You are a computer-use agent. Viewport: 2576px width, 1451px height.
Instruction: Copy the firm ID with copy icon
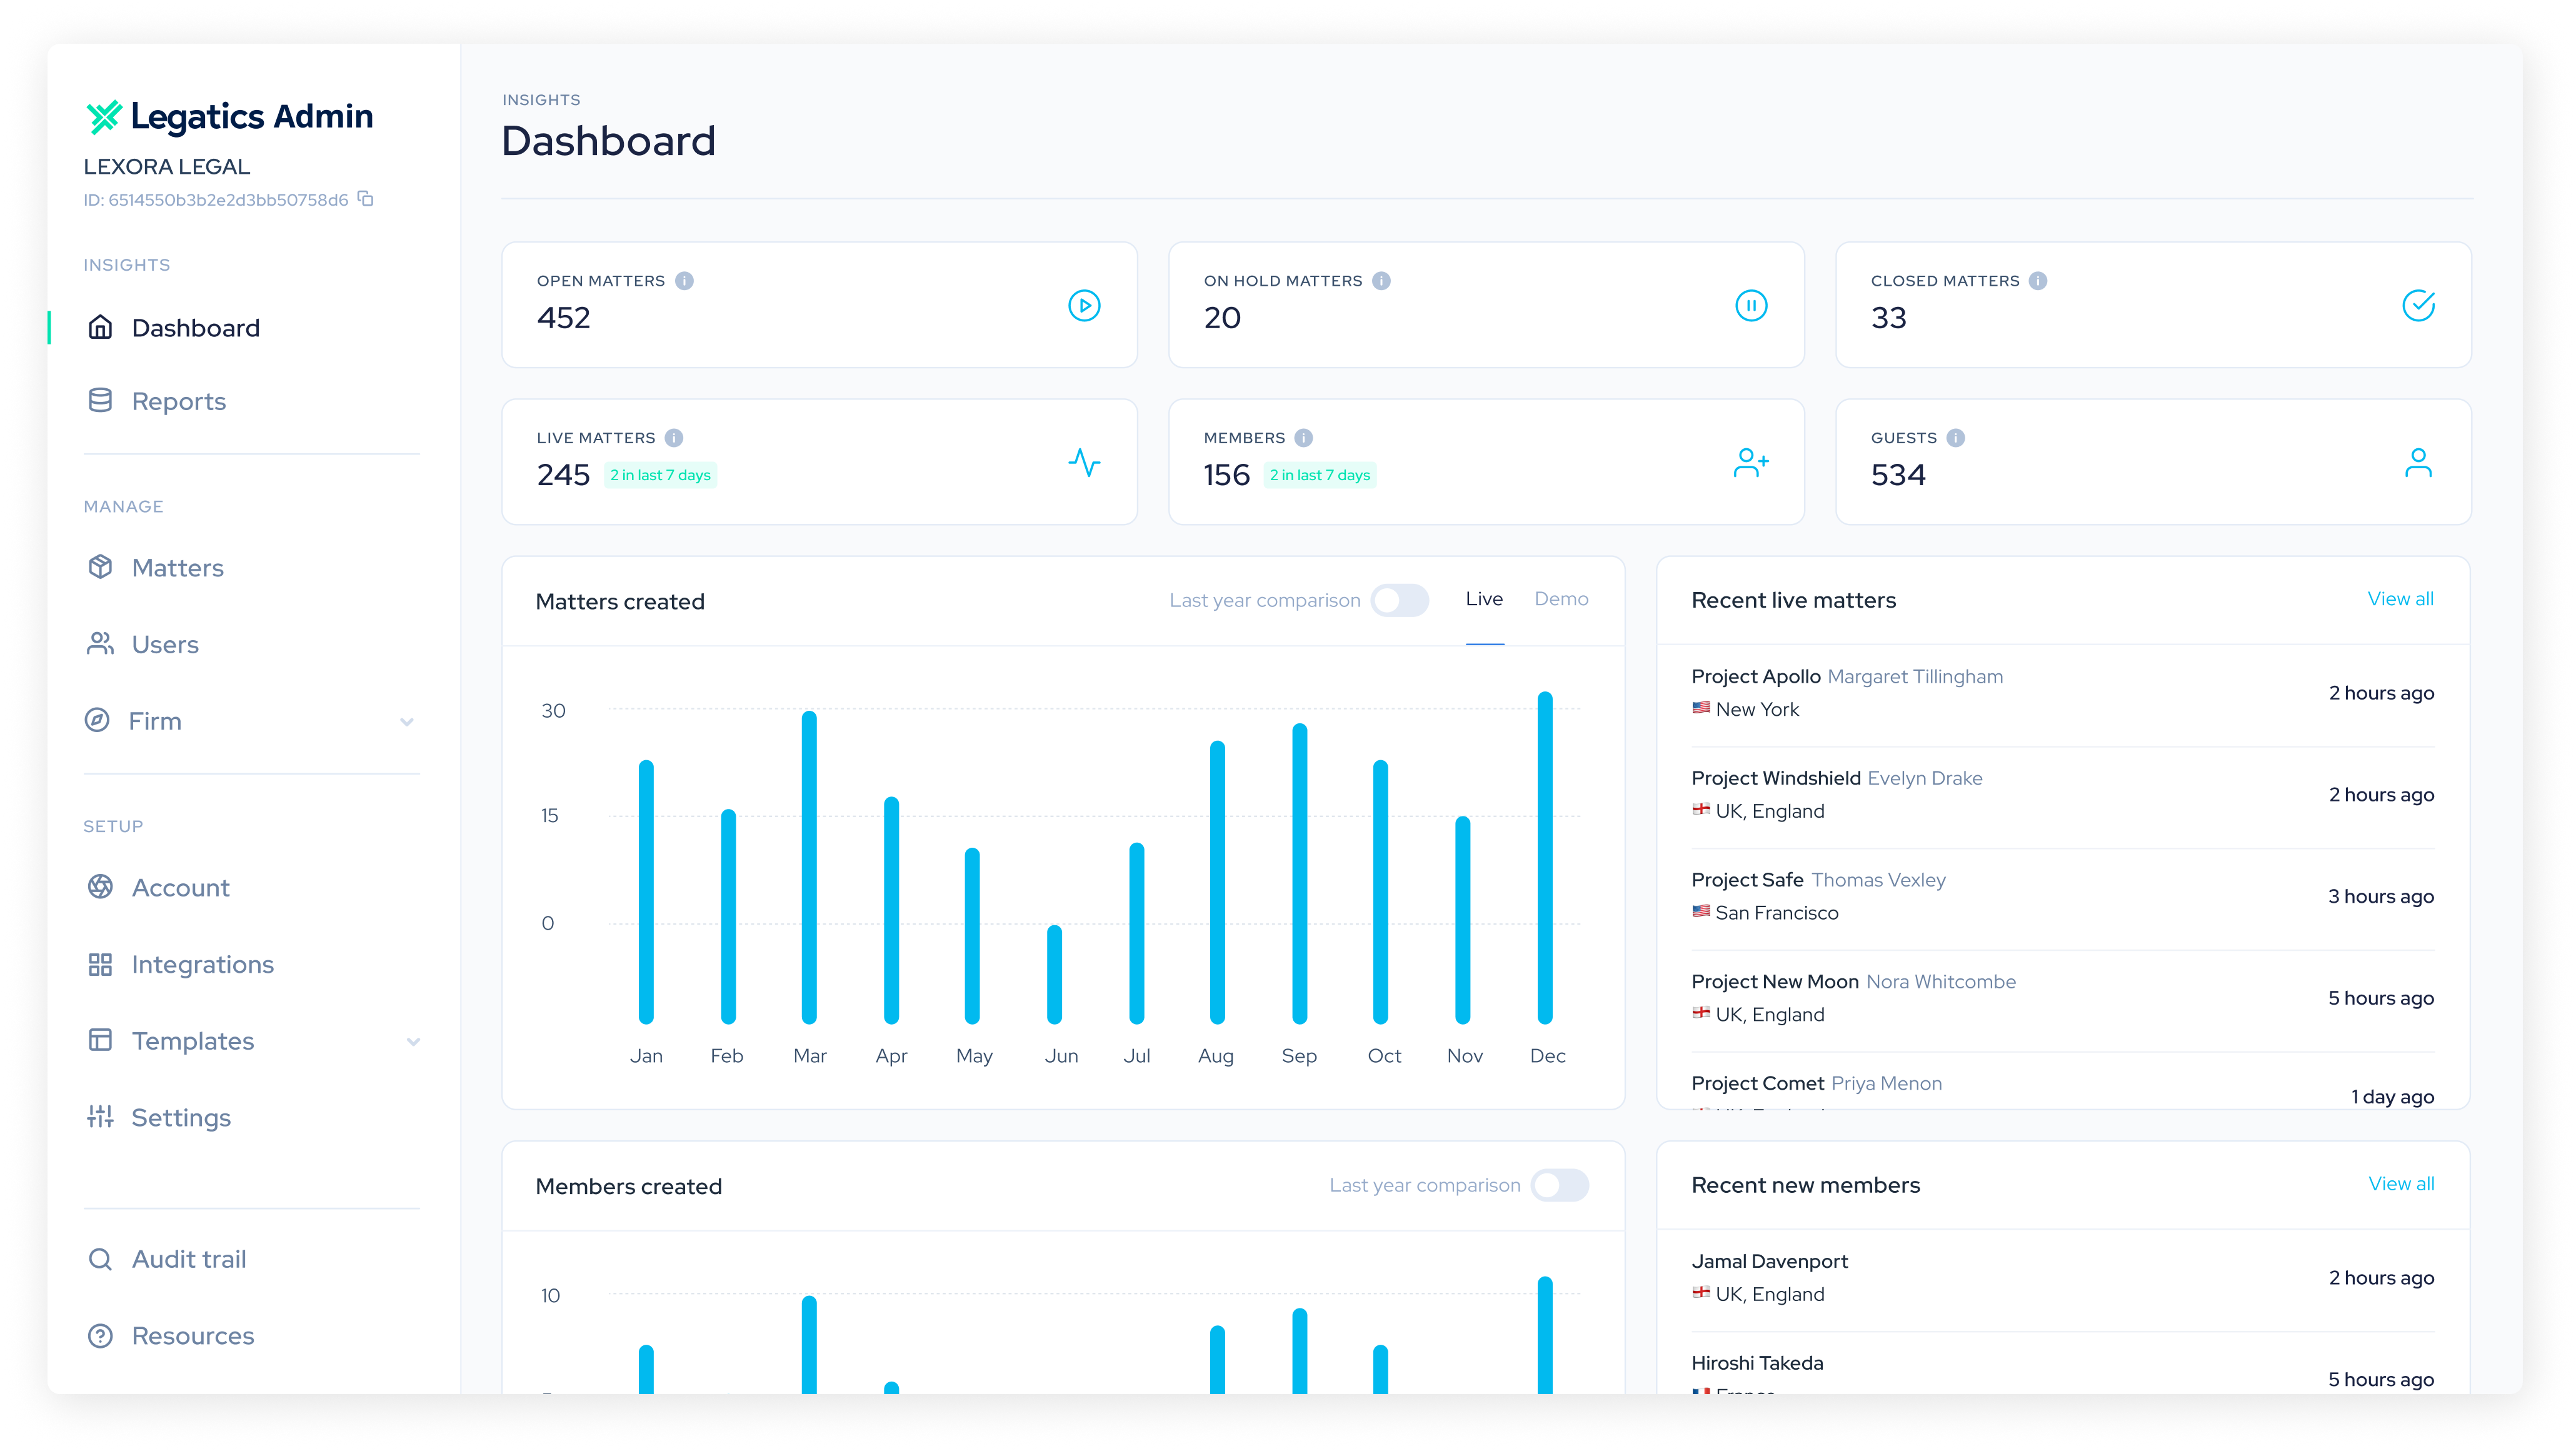click(x=366, y=199)
